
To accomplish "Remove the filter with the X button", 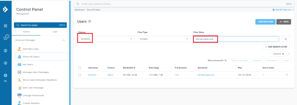I will pyautogui.click(x=286, y=39).
